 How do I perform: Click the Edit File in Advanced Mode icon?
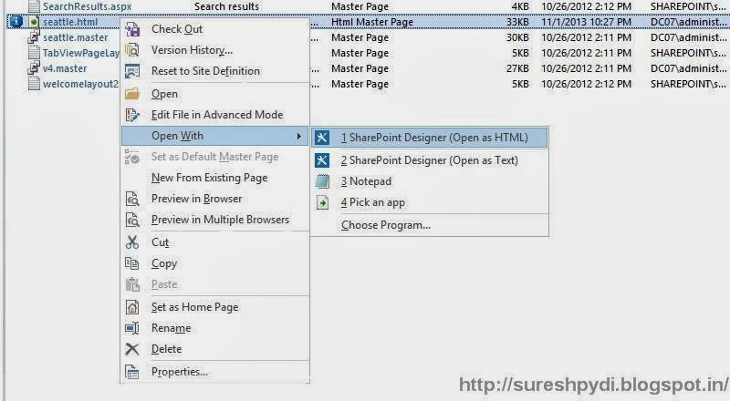[x=132, y=115]
